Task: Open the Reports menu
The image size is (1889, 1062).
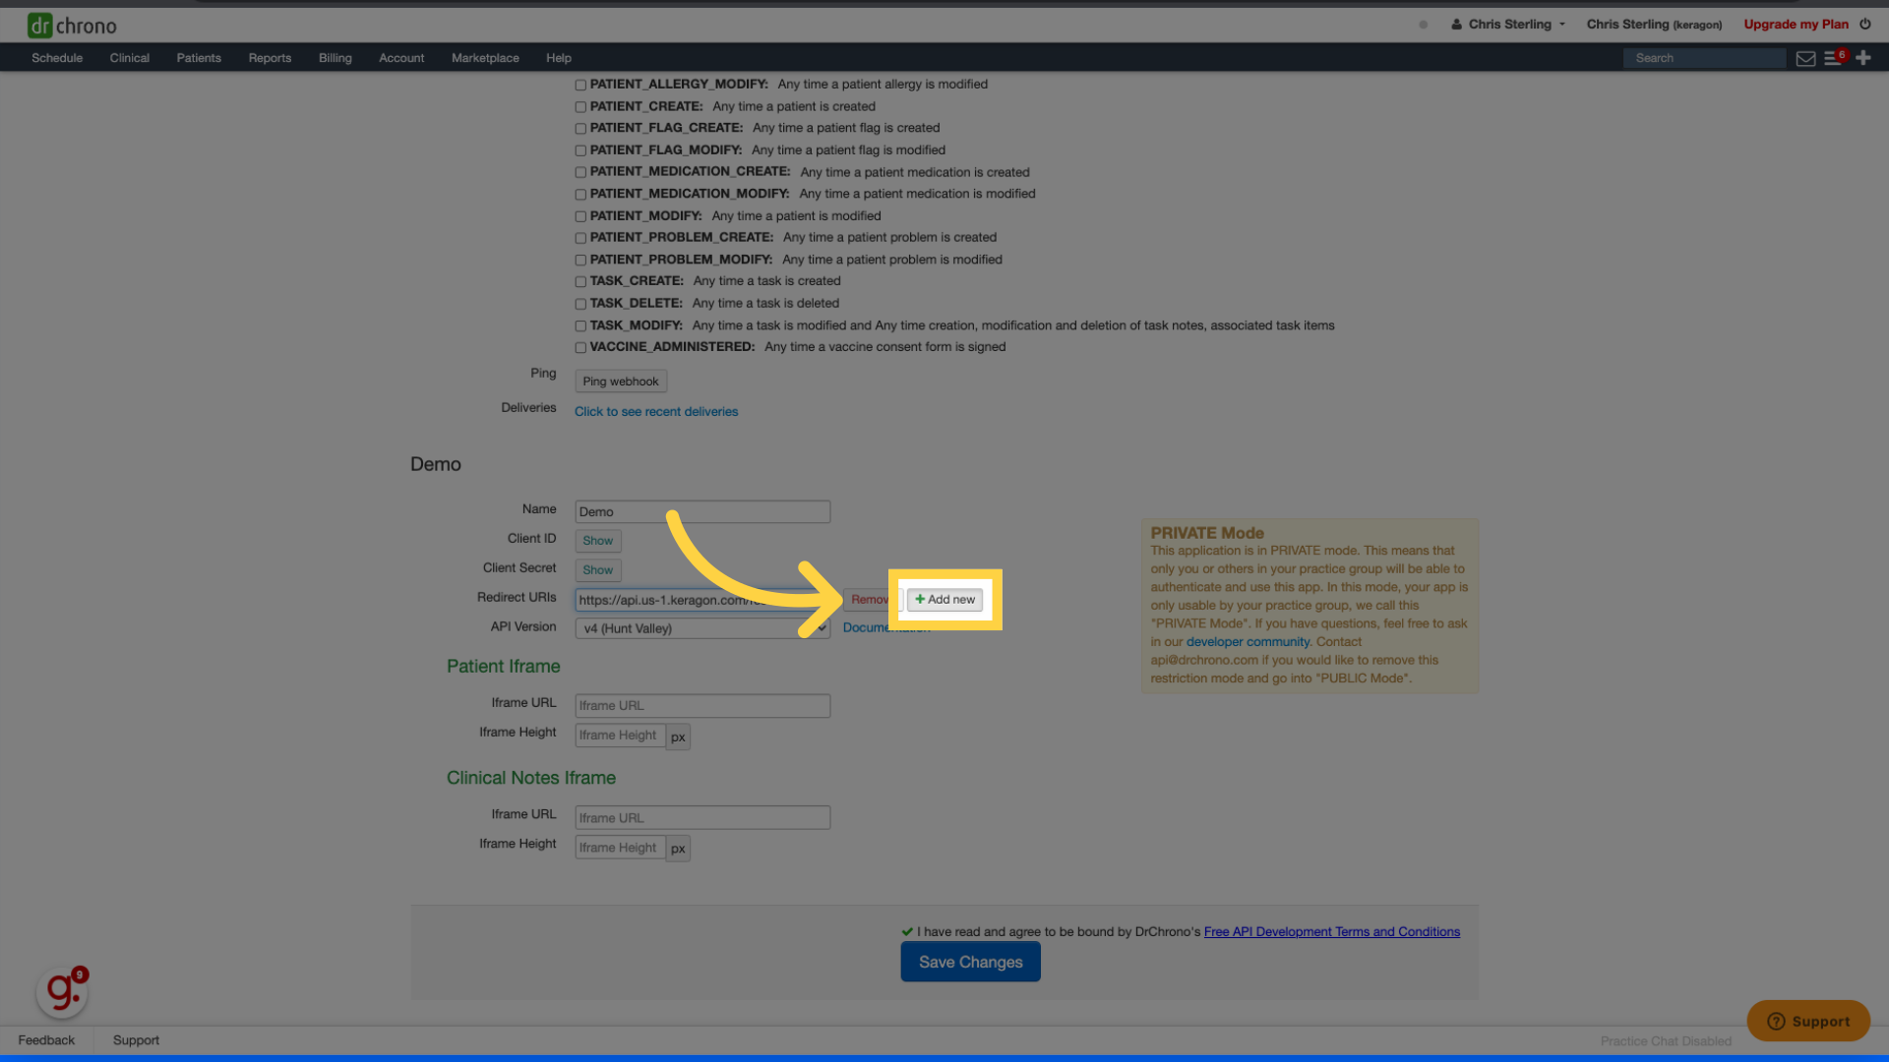Action: coord(270,58)
